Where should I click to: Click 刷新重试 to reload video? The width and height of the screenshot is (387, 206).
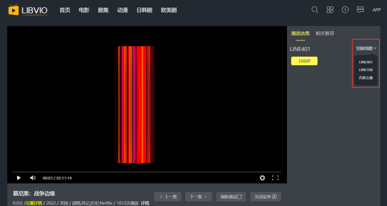[231, 197]
